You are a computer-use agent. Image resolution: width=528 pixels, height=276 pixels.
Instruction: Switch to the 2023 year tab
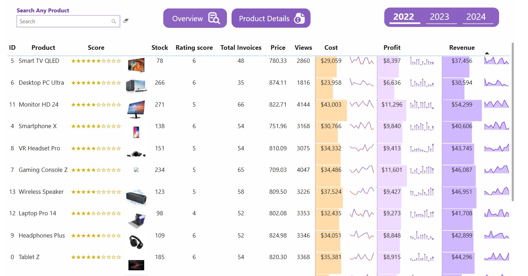pyautogui.click(x=439, y=17)
